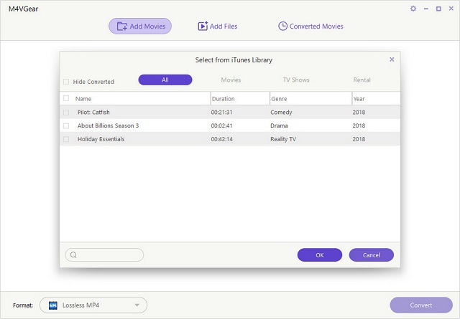Open the Lossless MP4 format dropdown
This screenshot has width=460, height=319.
tap(93, 305)
